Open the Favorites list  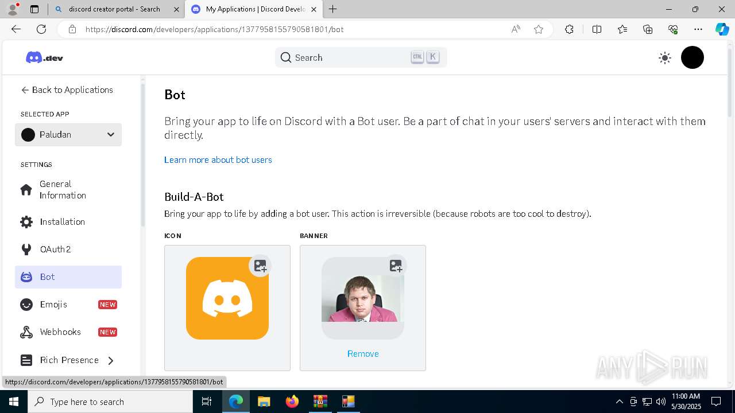[622, 29]
